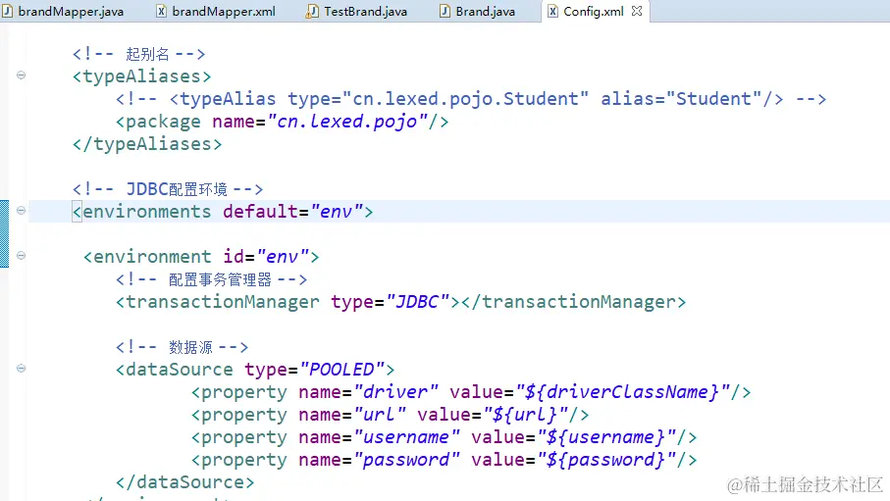Click the environment id value "env"

tap(283, 257)
